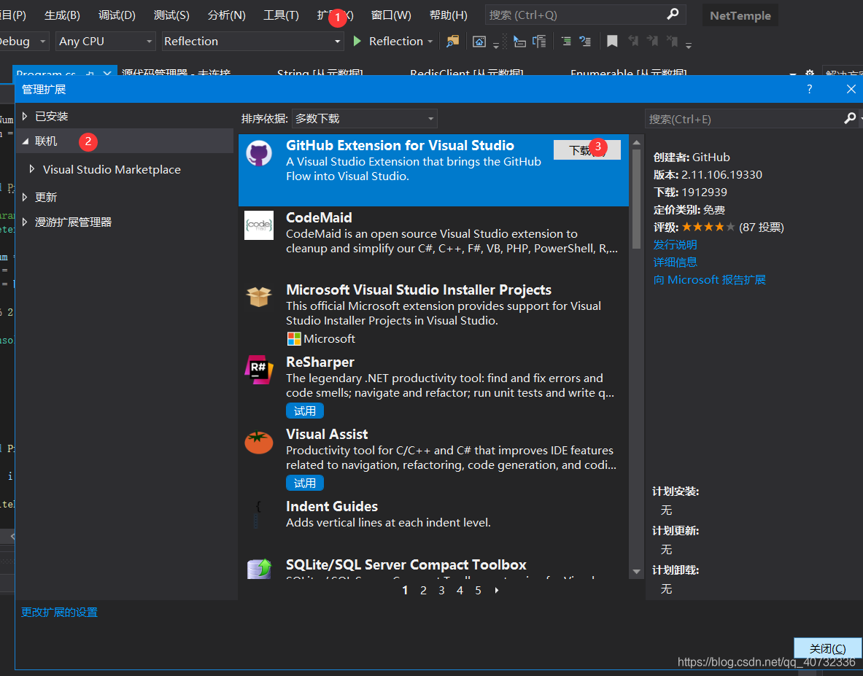Image resolution: width=863 pixels, height=676 pixels.
Task: Click 试用 button under ReSharper
Action: 304,411
